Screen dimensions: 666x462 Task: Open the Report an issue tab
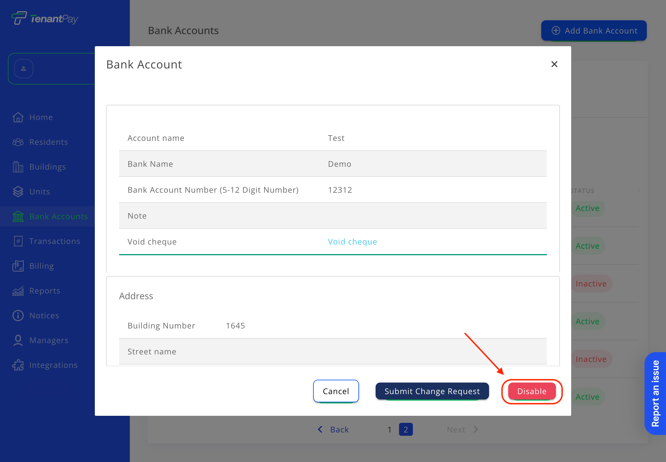655,393
